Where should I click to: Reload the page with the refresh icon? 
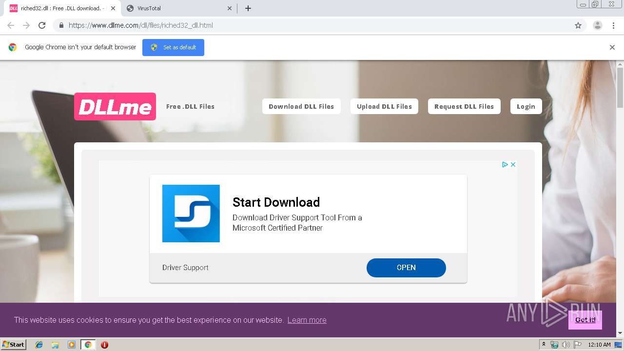[42, 25]
